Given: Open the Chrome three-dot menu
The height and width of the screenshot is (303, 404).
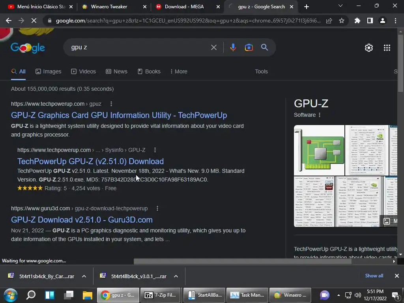Looking at the screenshot, I should (395, 21).
